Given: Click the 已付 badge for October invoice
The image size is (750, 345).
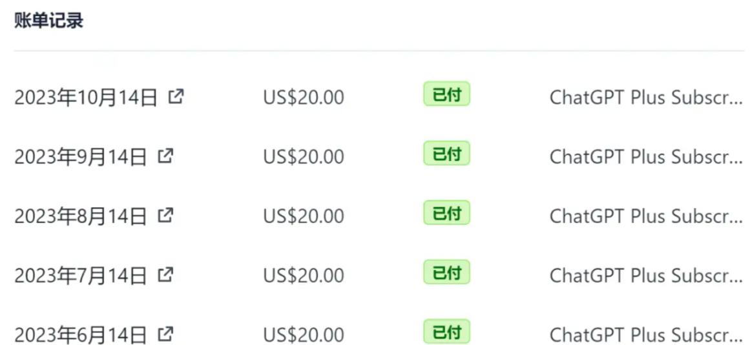Looking at the screenshot, I should tap(447, 94).
